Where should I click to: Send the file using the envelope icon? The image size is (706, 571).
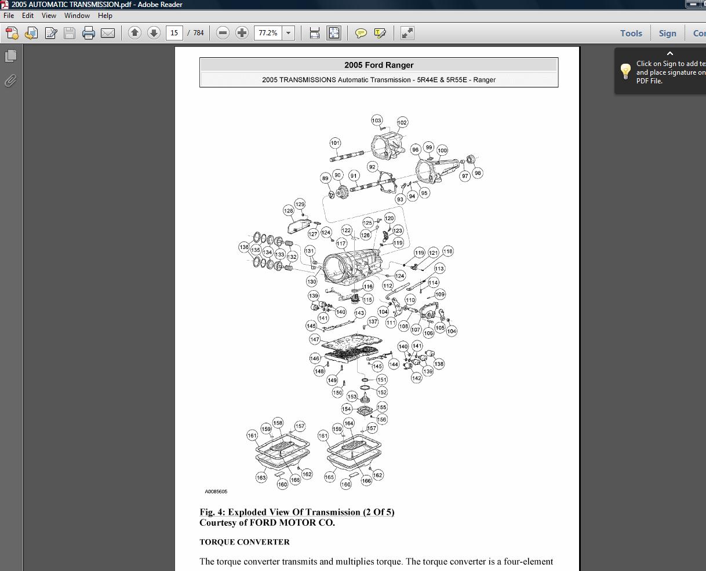108,33
